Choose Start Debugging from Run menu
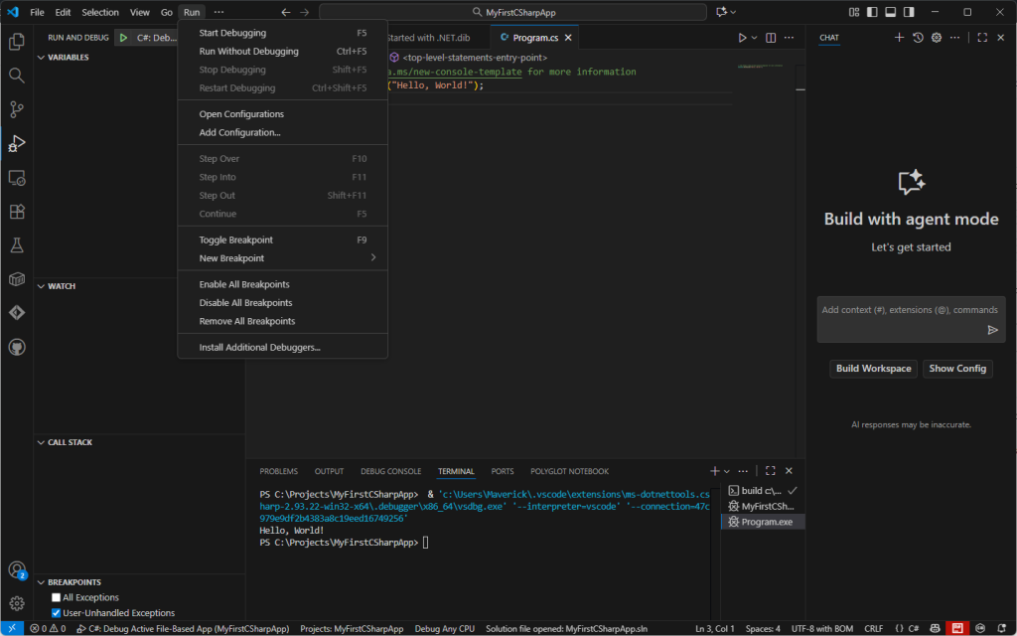 coord(283,33)
